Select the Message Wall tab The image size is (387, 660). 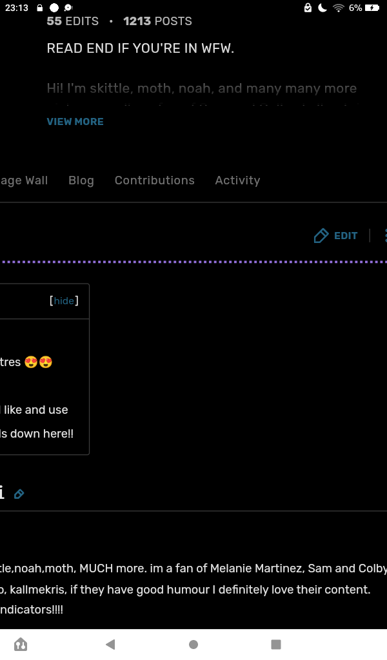(24, 180)
